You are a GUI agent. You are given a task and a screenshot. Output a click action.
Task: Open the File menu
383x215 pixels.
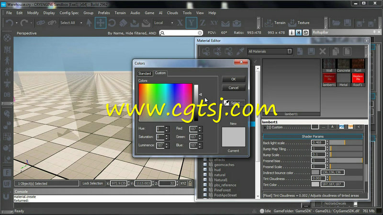pyautogui.click(x=9, y=13)
